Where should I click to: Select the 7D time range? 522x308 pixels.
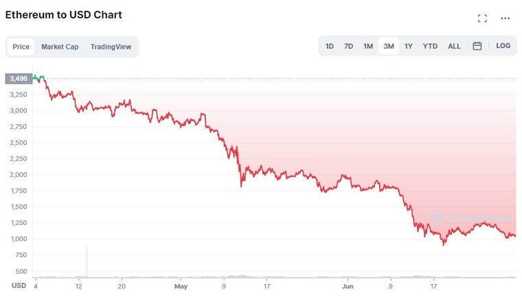[x=348, y=46]
